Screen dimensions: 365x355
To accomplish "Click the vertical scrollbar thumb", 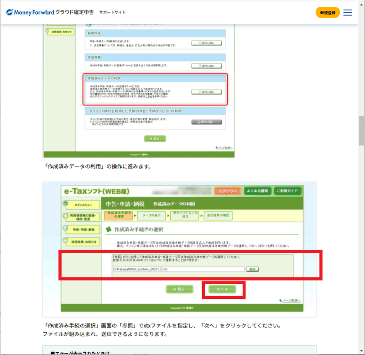I will [x=361, y=131].
